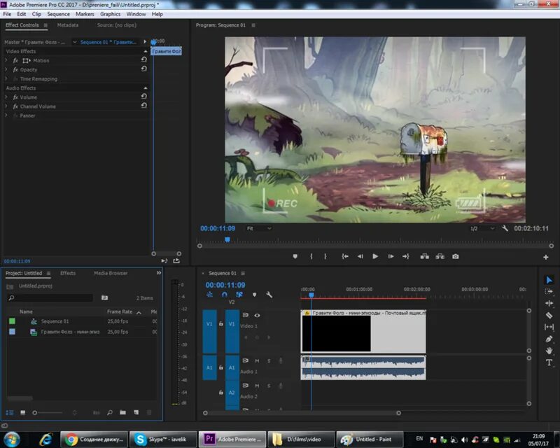
Task: Select the Pen tool
Action: (549, 339)
